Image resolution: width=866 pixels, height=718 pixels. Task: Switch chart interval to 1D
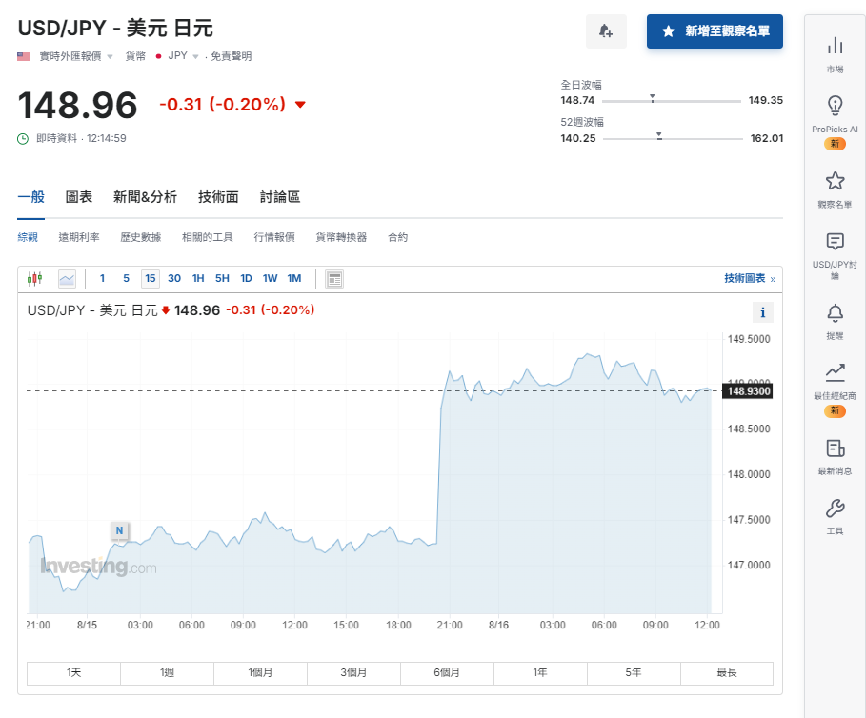click(x=247, y=278)
